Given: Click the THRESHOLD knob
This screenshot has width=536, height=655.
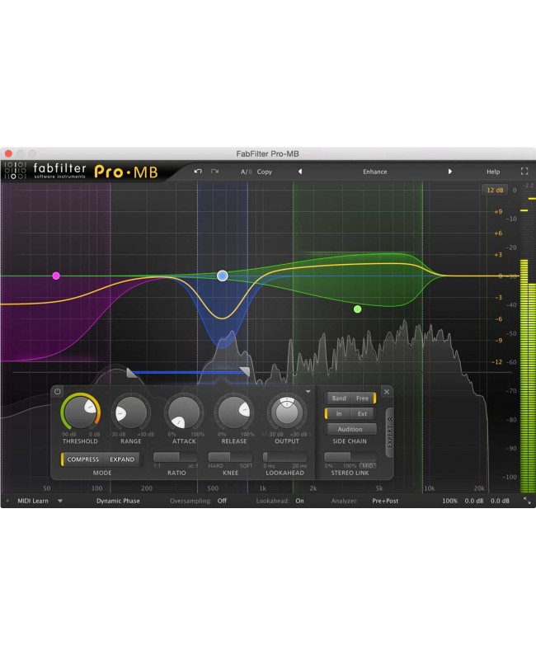Looking at the screenshot, I should coord(80,412).
